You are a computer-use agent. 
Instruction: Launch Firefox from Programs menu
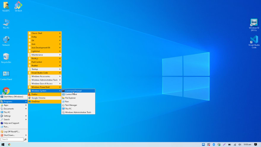(x=44, y=94)
